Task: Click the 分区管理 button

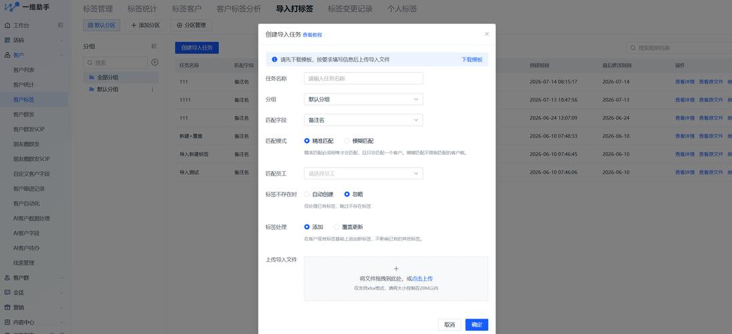Action: point(191,25)
